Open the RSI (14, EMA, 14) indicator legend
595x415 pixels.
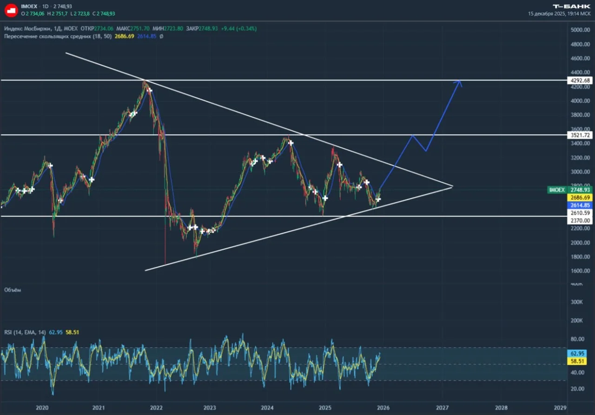(x=25, y=332)
